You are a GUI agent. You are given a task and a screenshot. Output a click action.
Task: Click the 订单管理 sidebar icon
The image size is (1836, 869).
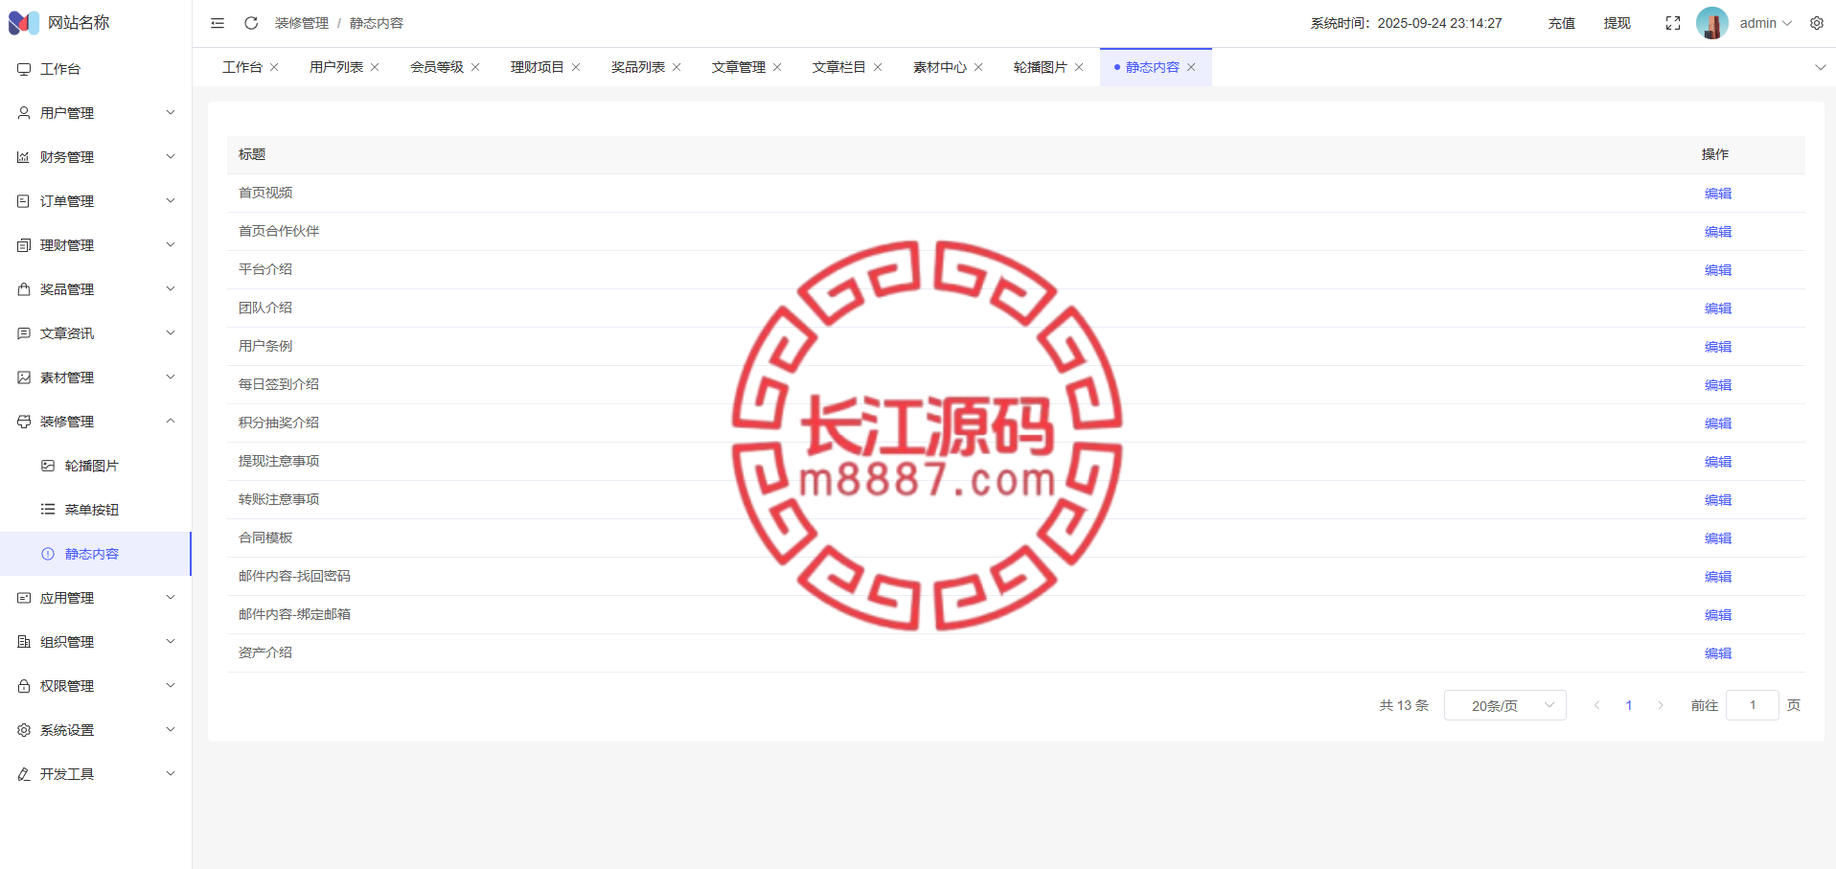pos(24,201)
